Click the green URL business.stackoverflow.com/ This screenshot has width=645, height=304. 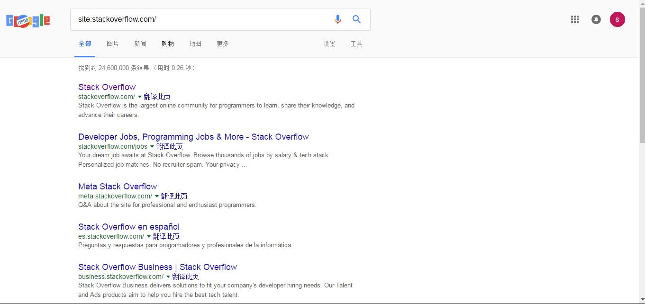[121, 277]
